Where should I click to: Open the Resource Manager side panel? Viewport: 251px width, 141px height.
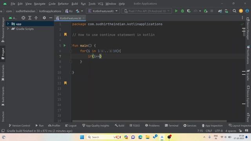(x=3, y=30)
